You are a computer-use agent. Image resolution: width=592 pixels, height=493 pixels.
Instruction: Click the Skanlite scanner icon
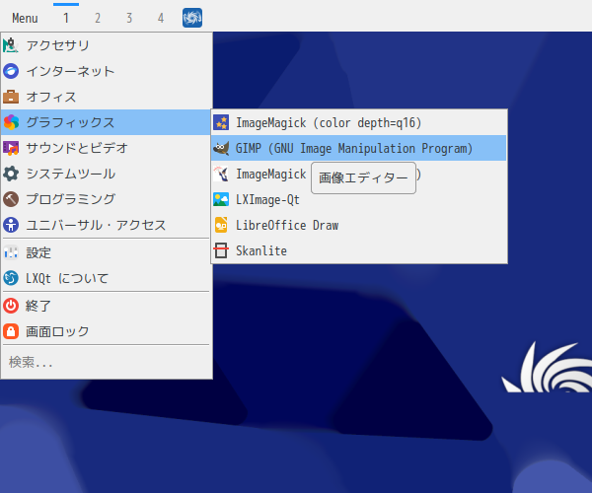click(221, 250)
